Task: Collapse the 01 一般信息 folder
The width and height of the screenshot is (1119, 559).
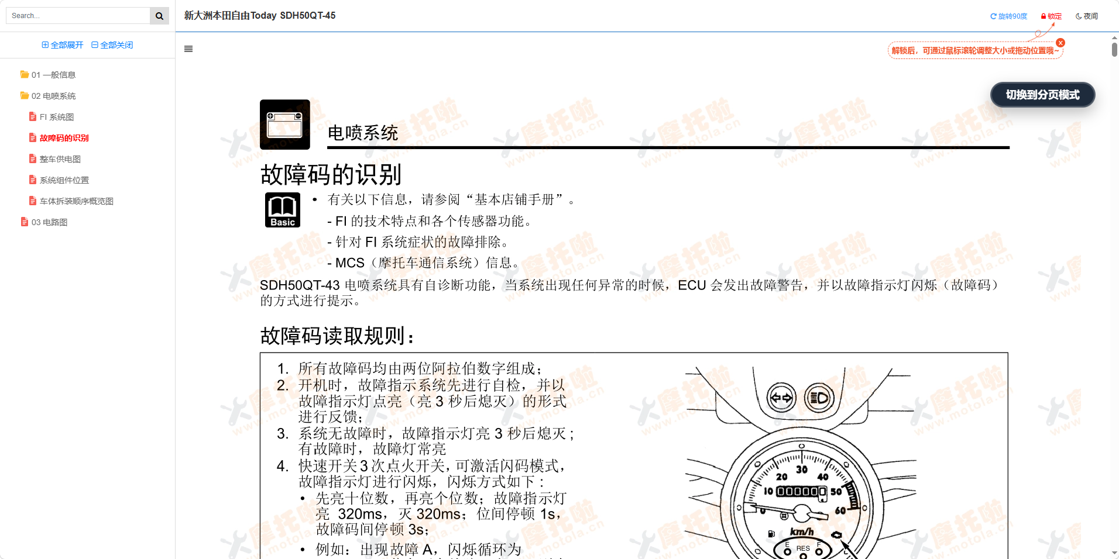Action: (53, 75)
